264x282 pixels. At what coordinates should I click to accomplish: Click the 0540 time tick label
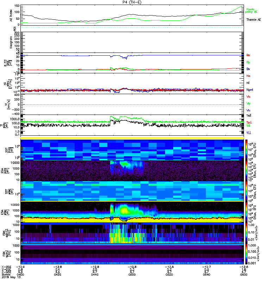tap(207, 275)
